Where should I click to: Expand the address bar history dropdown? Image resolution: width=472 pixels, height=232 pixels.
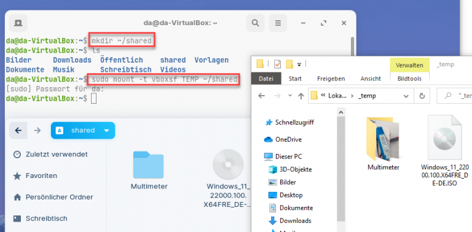[406, 96]
